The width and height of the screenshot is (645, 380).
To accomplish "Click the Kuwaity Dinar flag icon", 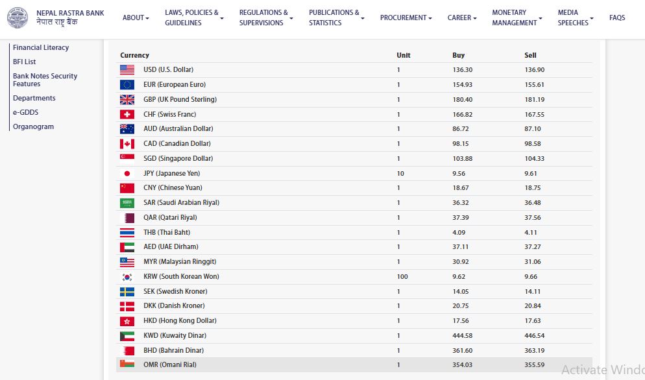I will [x=127, y=336].
